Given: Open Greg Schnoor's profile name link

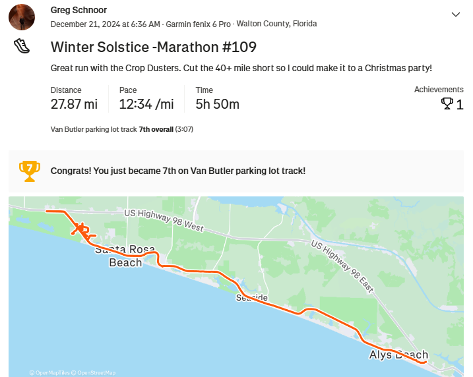Looking at the screenshot, I should [x=79, y=10].
